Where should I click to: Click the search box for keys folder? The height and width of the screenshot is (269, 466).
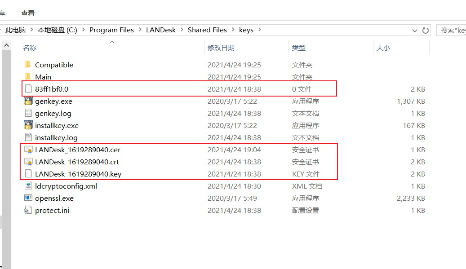(x=452, y=30)
